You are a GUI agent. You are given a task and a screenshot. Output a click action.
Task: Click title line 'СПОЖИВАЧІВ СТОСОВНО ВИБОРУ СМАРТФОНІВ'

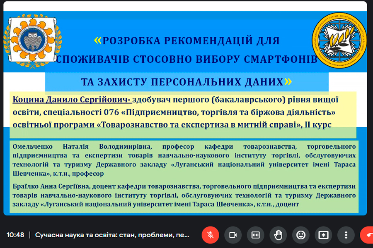[x=187, y=60]
